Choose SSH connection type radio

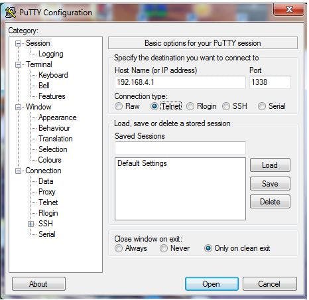click(226, 106)
